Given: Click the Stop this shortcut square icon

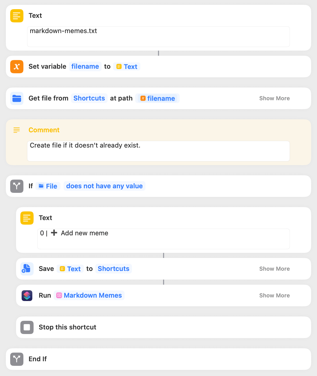Looking at the screenshot, I should coord(27,327).
